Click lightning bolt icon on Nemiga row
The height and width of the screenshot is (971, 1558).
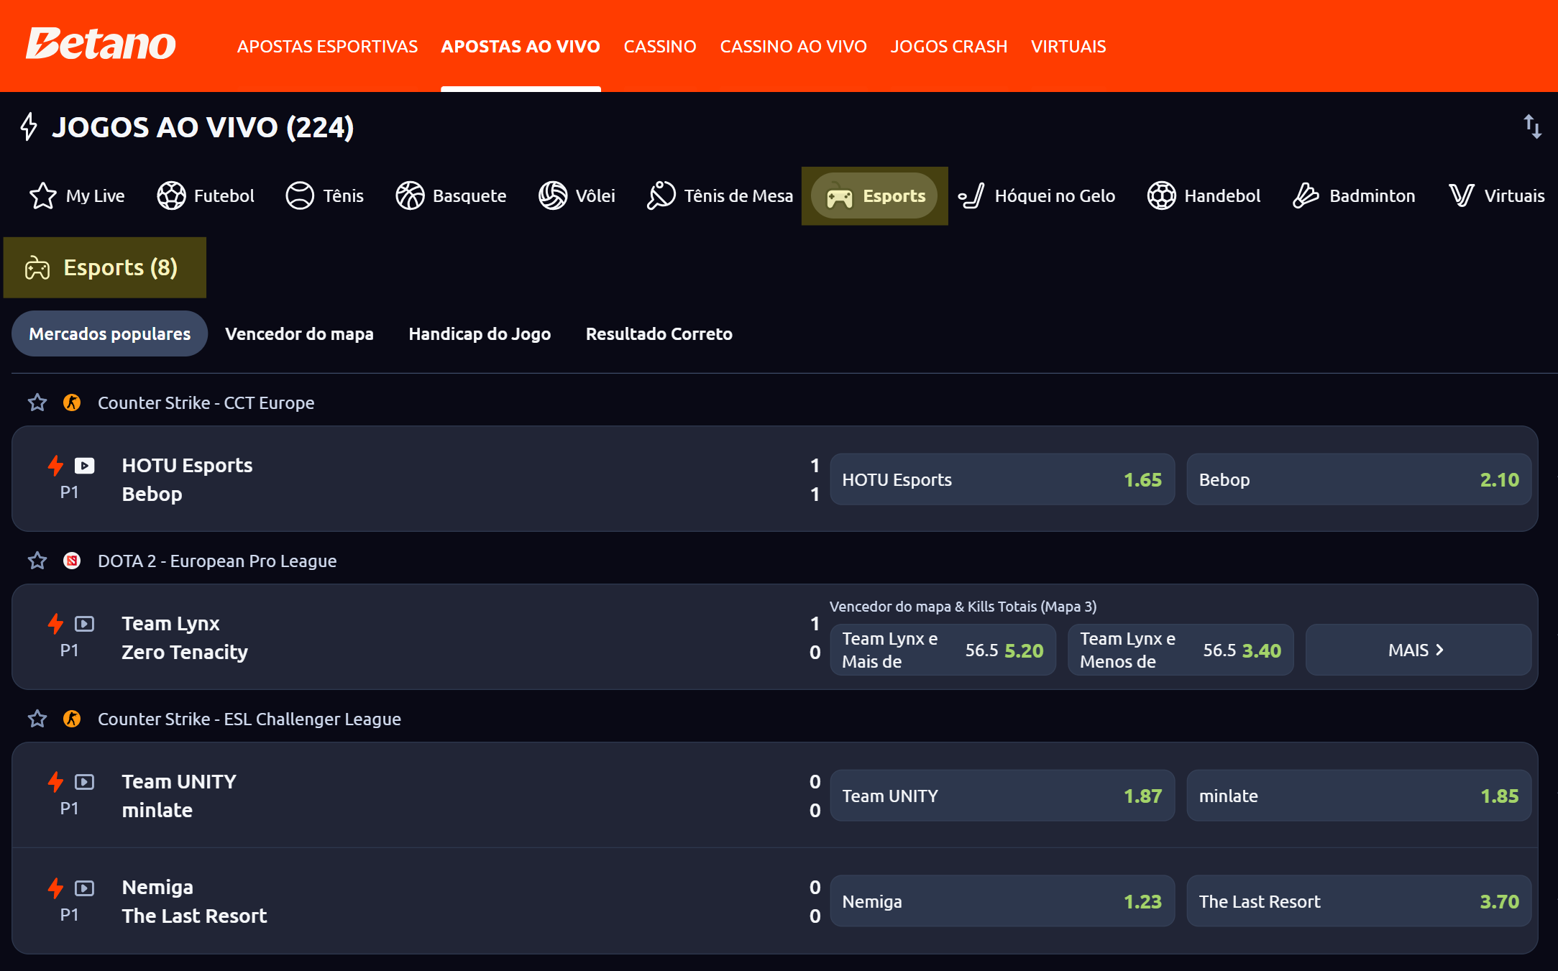[x=55, y=888]
